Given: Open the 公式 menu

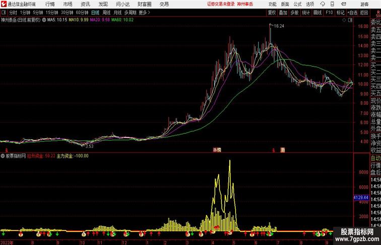Looking at the screenshot, I should pyautogui.click(x=297, y=4).
